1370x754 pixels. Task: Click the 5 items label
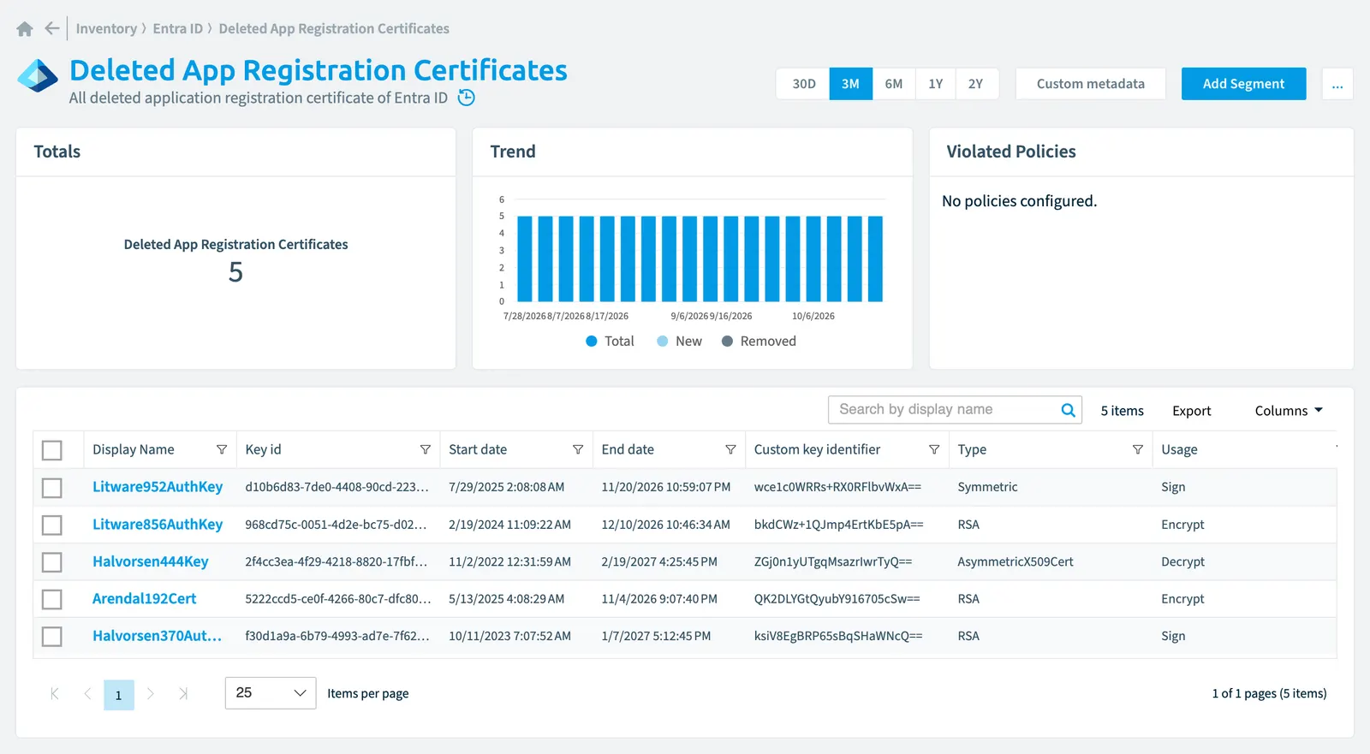[1122, 411]
